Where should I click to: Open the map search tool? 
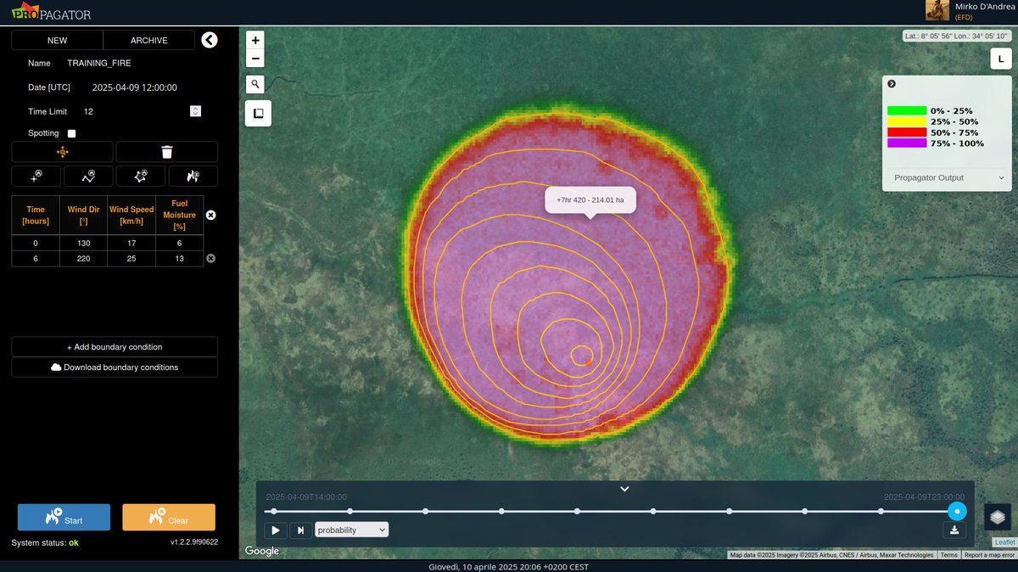point(255,84)
